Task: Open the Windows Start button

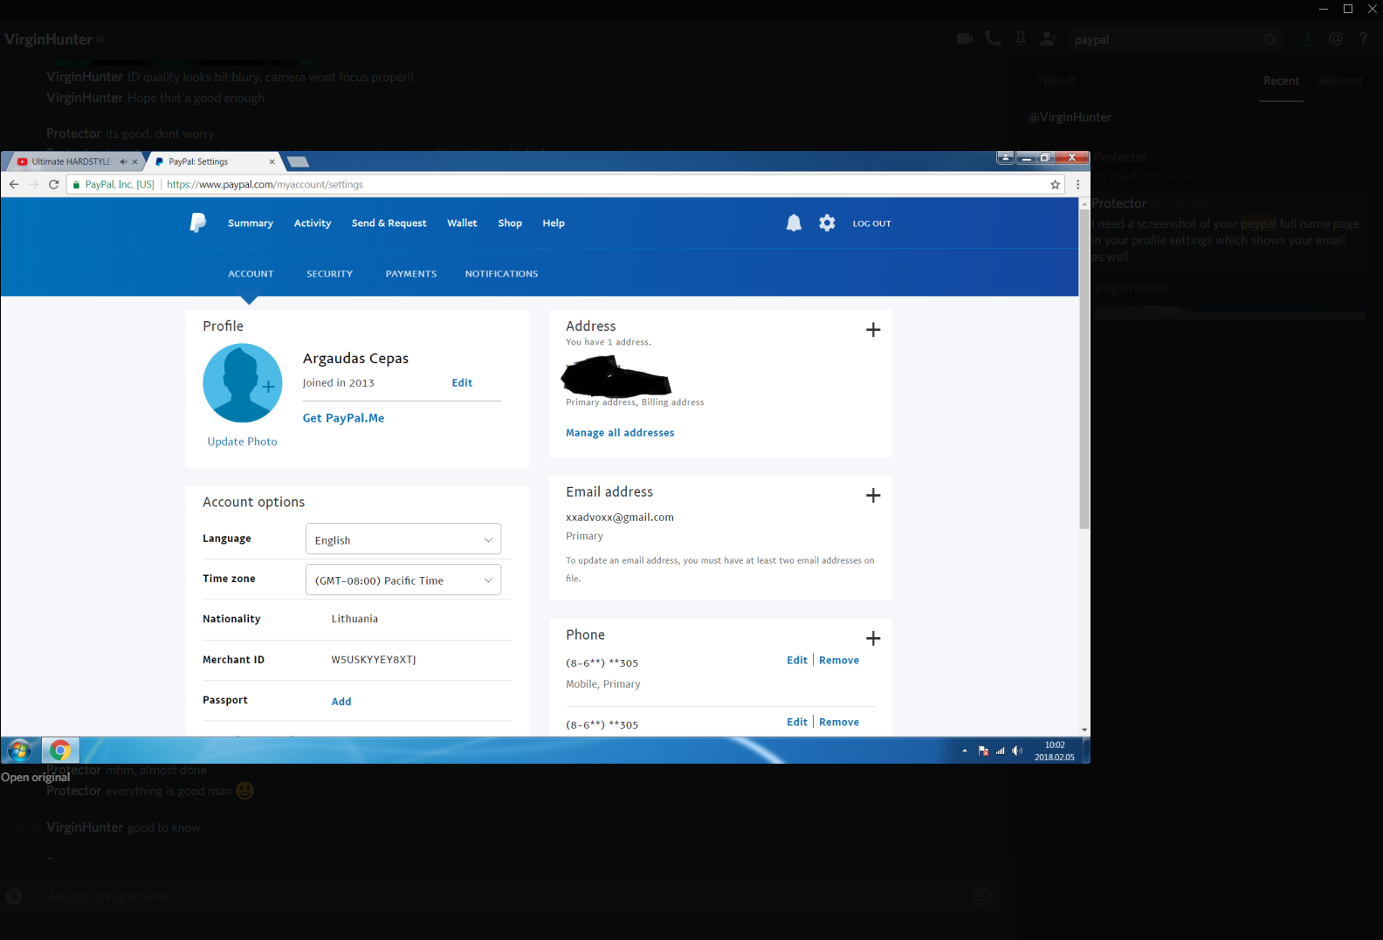Action: tap(19, 750)
